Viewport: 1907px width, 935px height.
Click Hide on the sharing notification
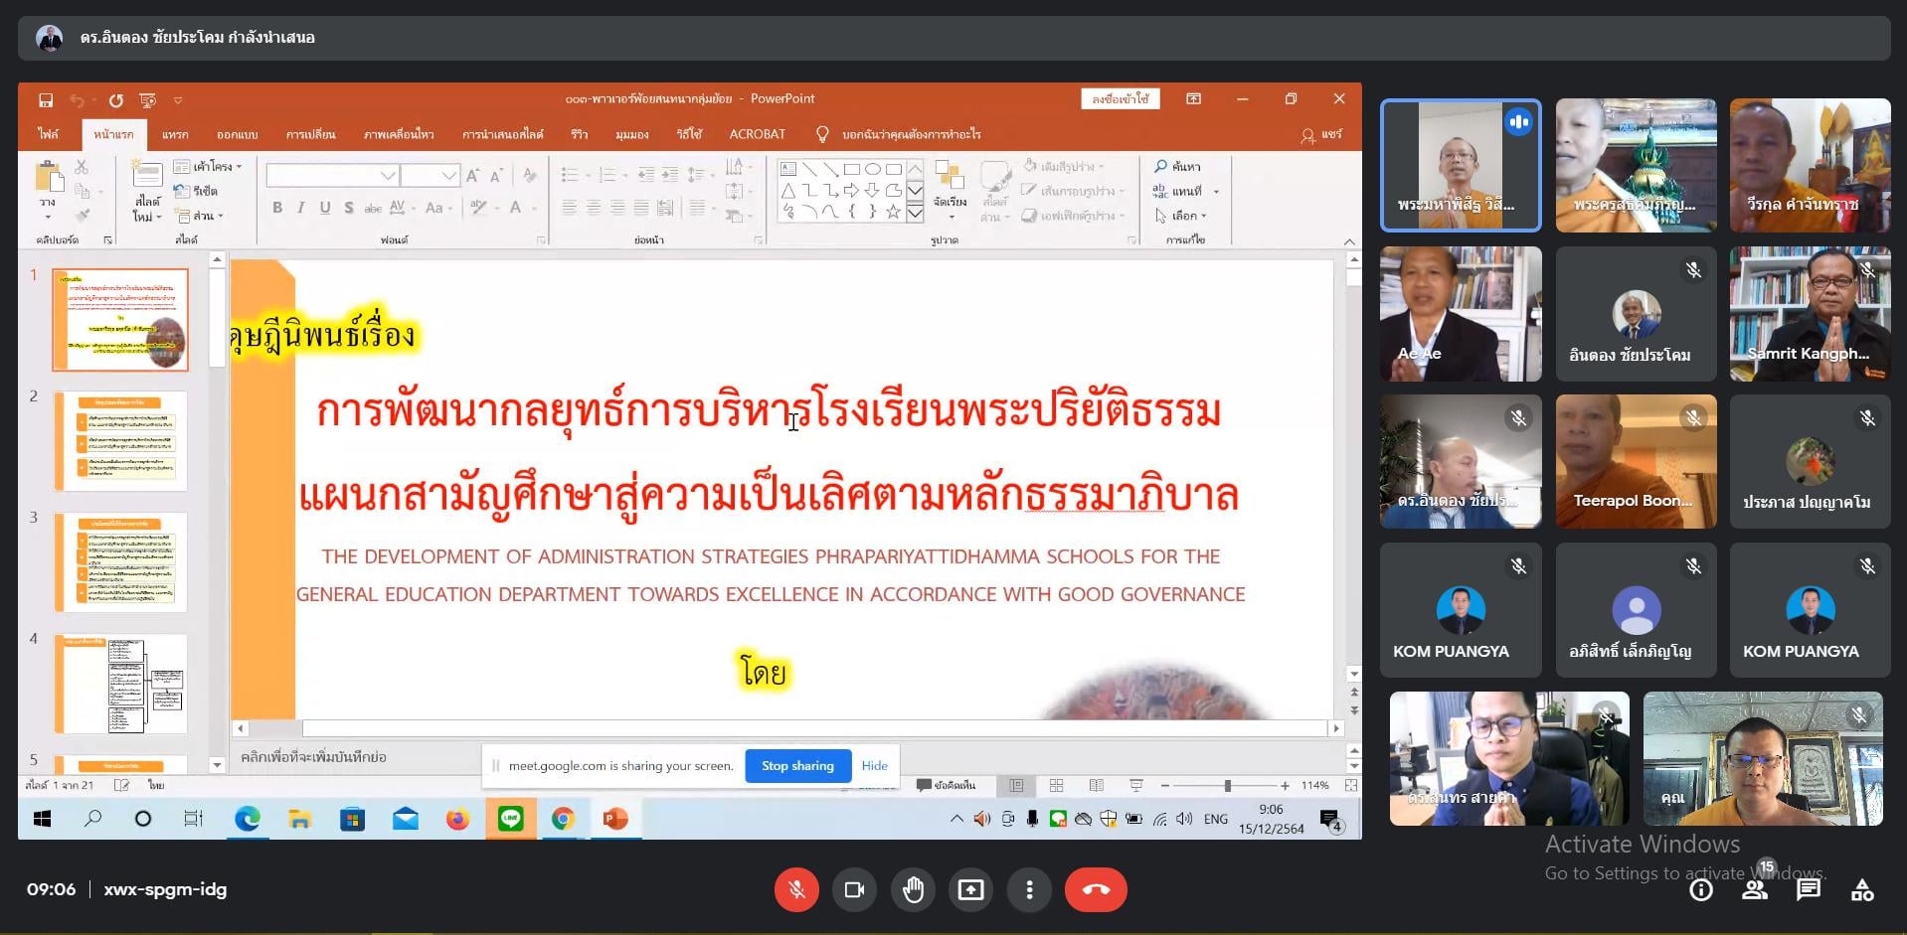pos(875,765)
